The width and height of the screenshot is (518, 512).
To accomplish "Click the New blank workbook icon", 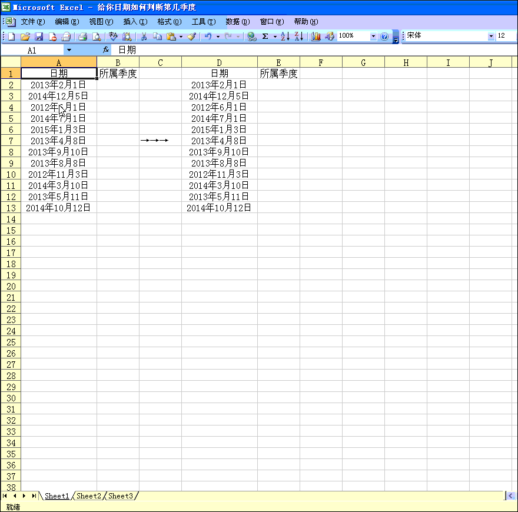I will point(11,36).
